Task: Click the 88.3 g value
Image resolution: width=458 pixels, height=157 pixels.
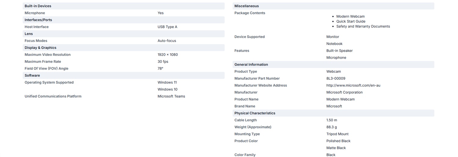Action: [332, 127]
